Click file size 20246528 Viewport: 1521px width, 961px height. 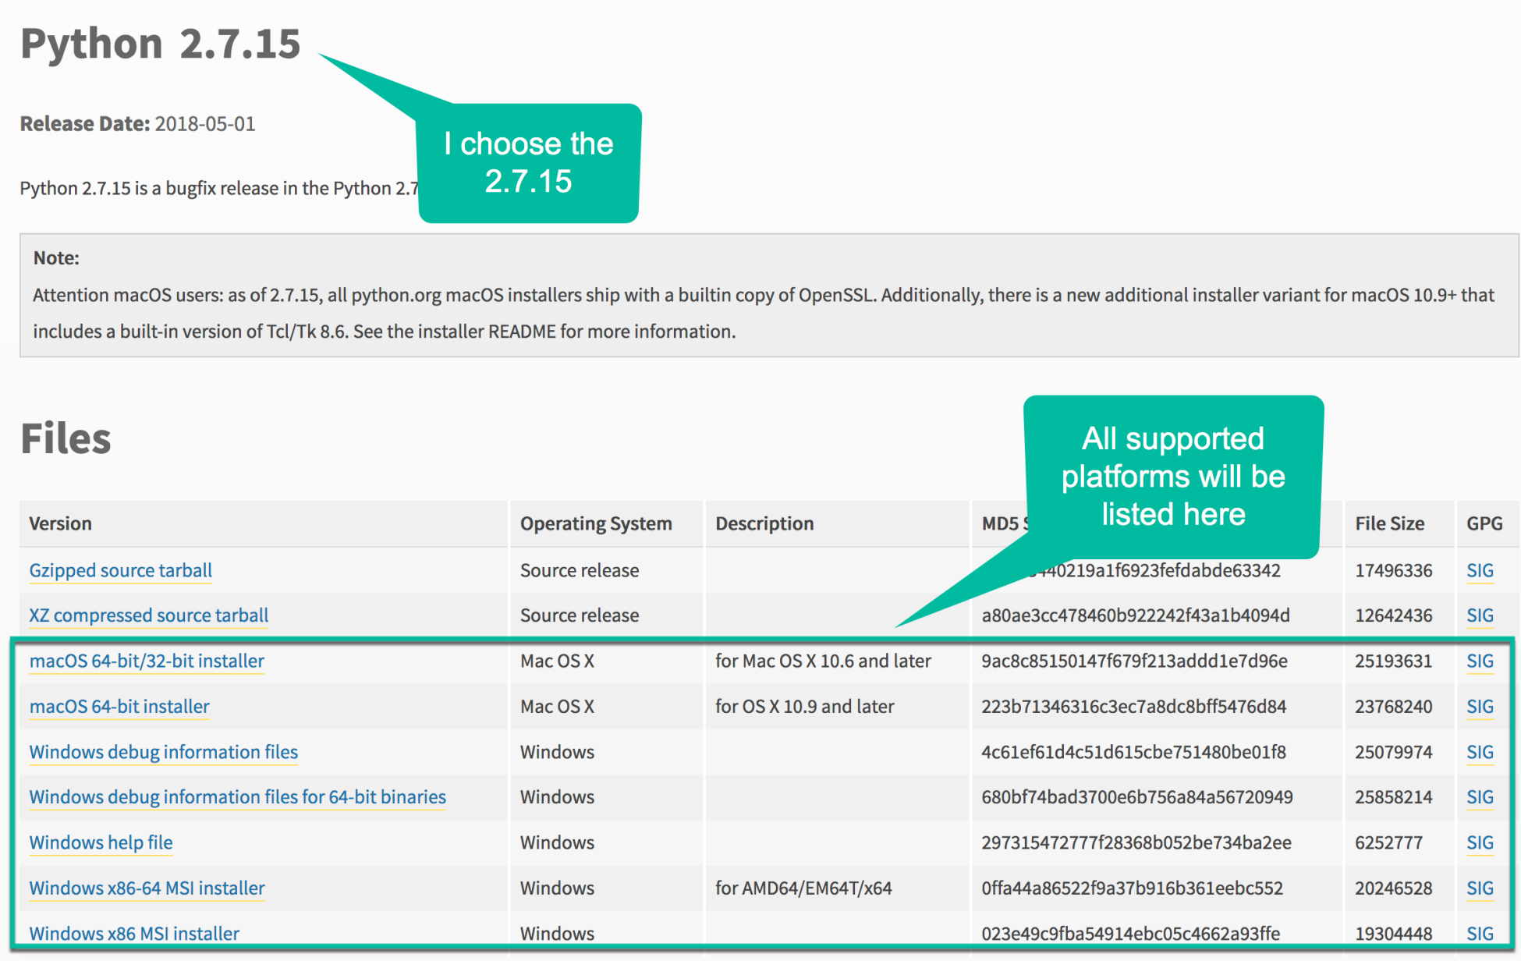coord(1393,888)
